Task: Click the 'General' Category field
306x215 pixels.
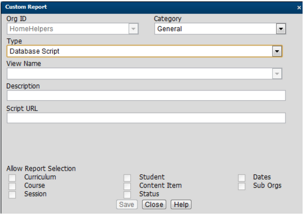Action: pos(214,29)
